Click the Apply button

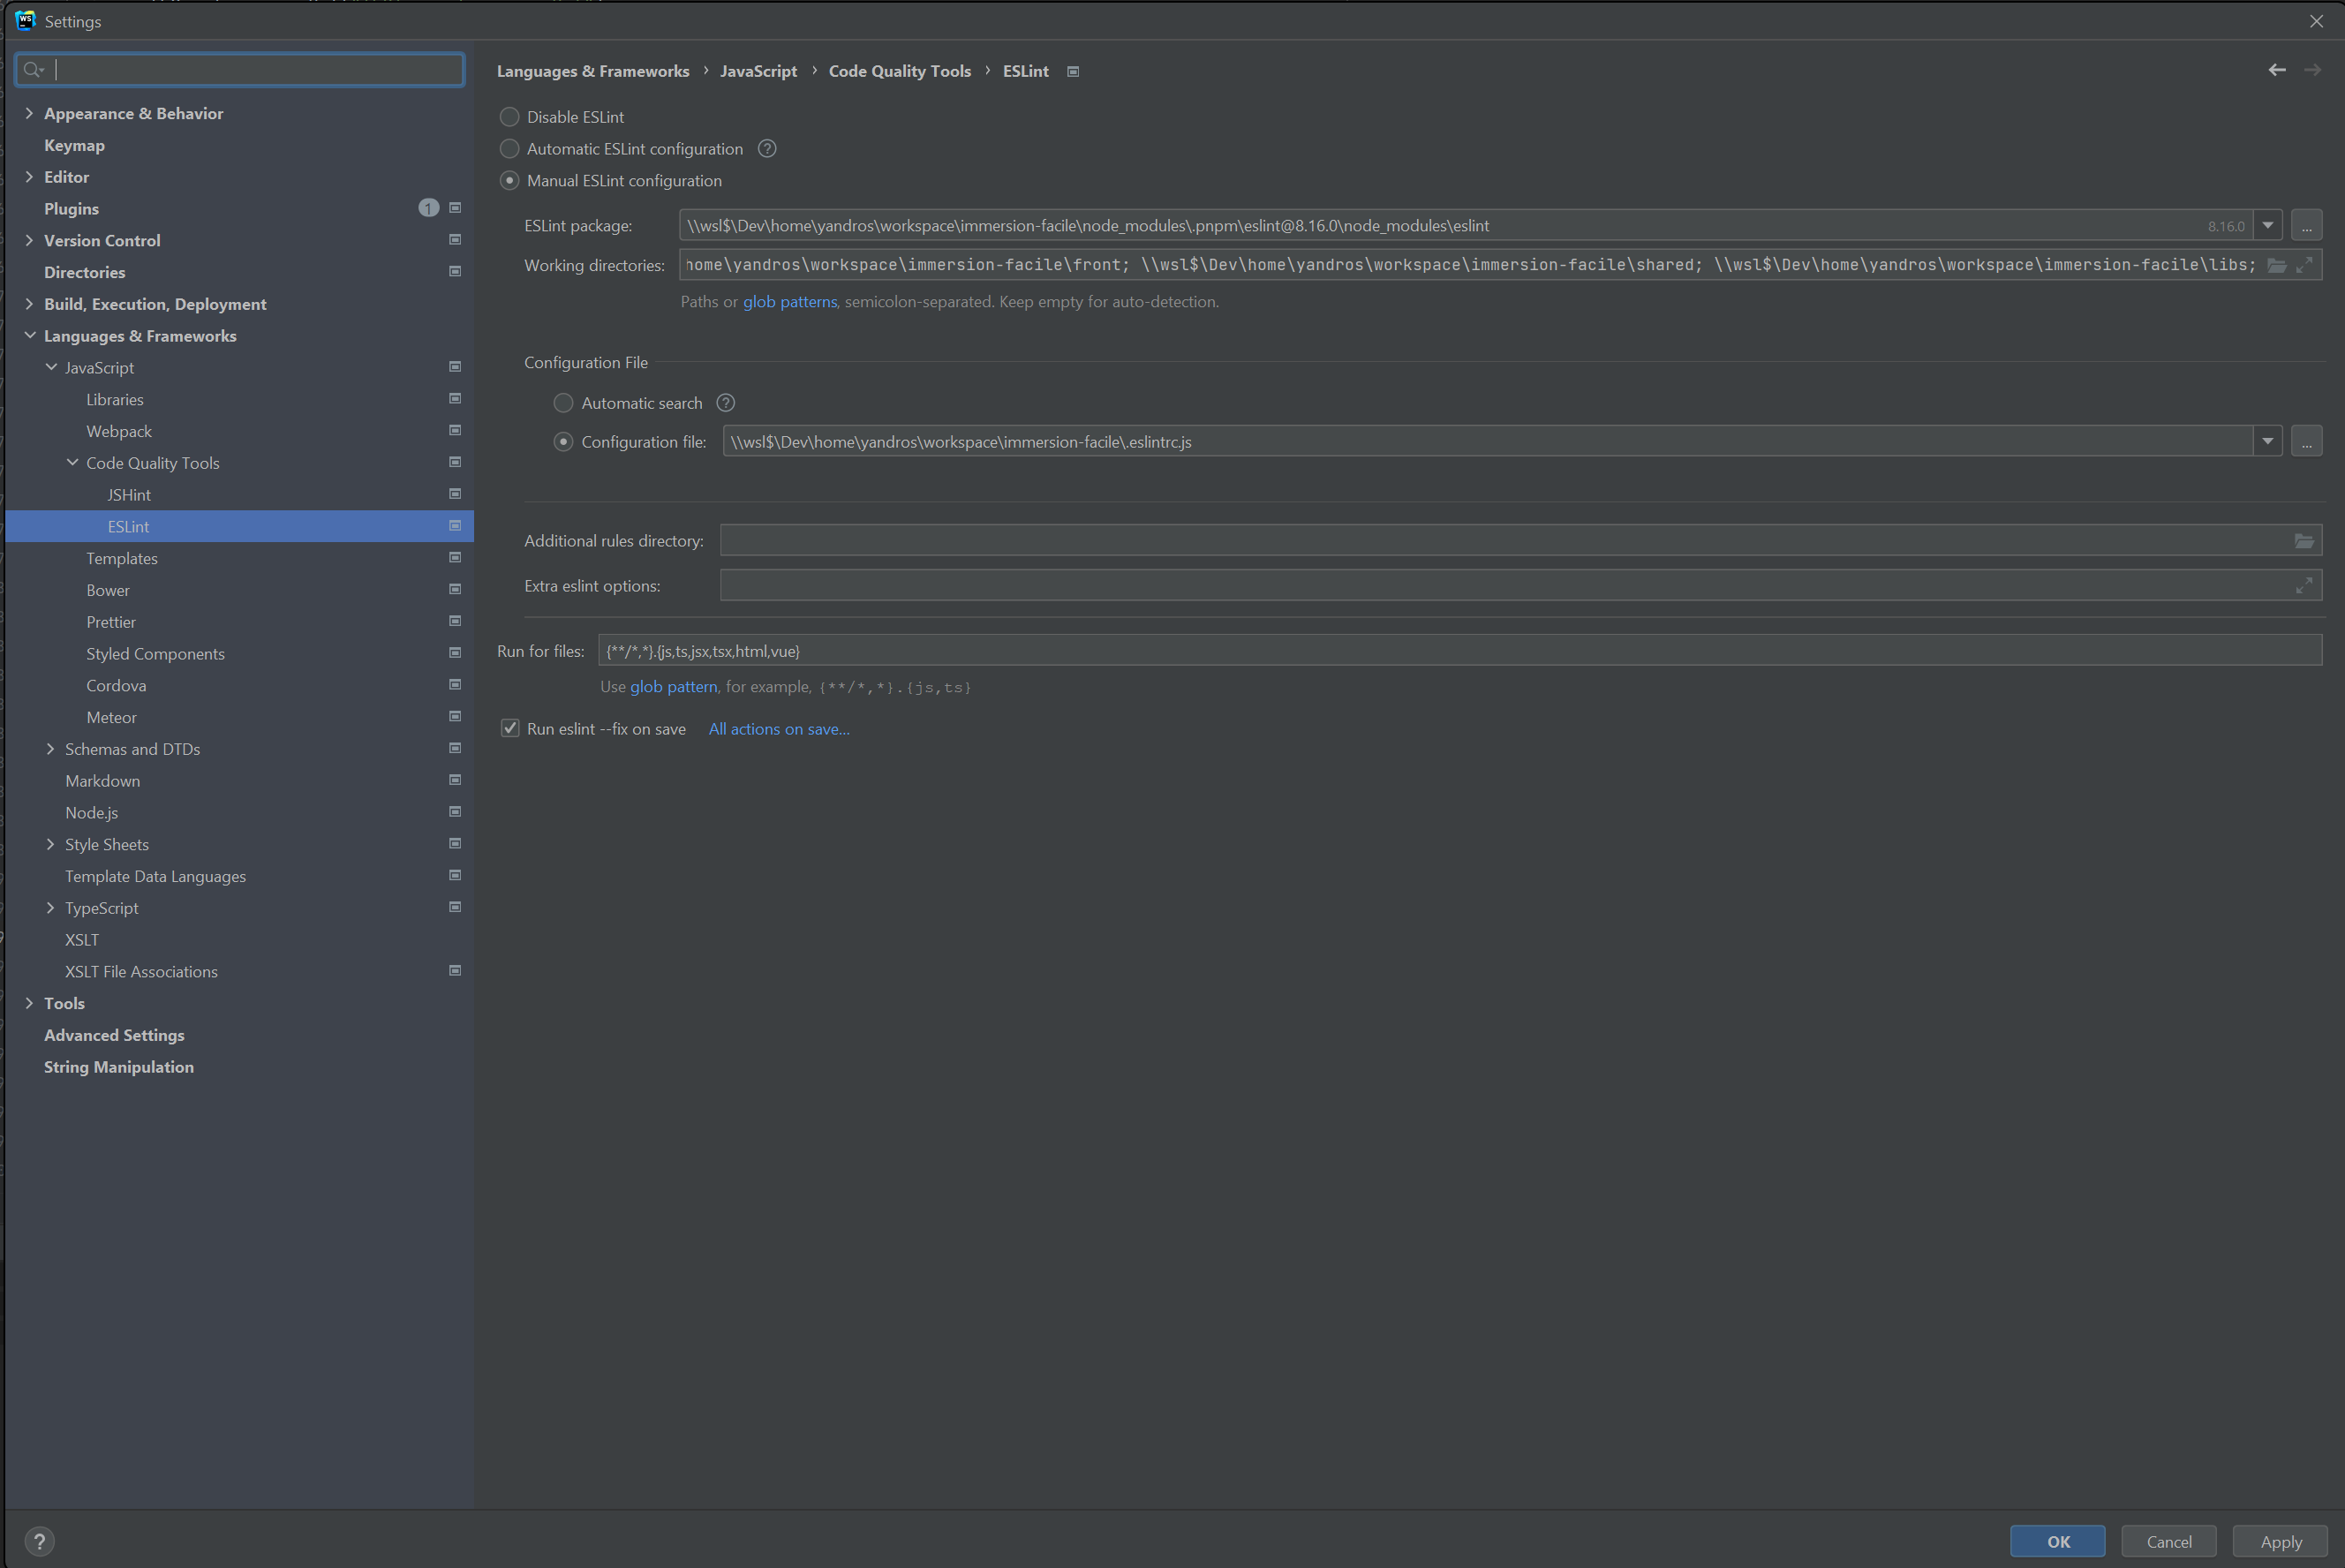pos(2280,1541)
